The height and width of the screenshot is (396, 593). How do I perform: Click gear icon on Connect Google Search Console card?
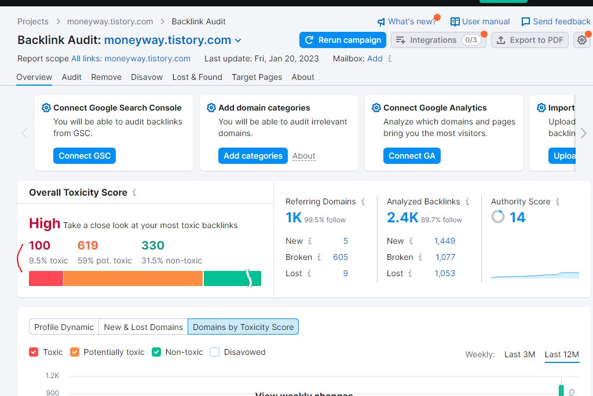click(46, 108)
